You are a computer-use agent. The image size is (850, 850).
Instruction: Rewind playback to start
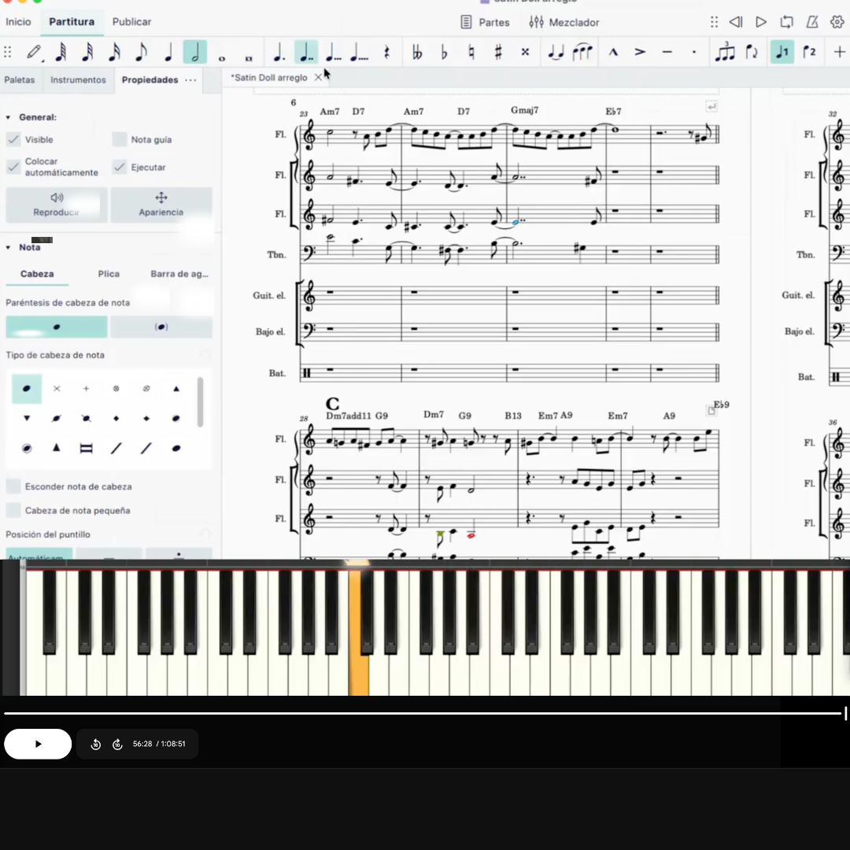click(736, 22)
